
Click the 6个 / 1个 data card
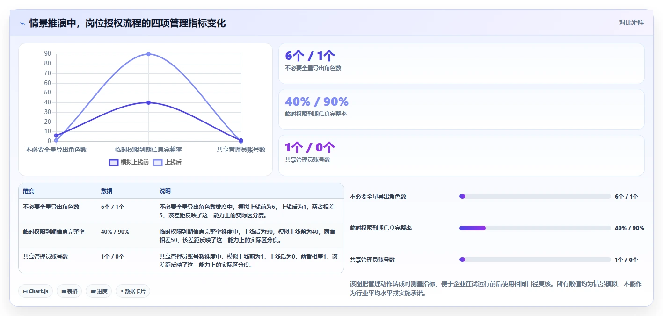461,64
